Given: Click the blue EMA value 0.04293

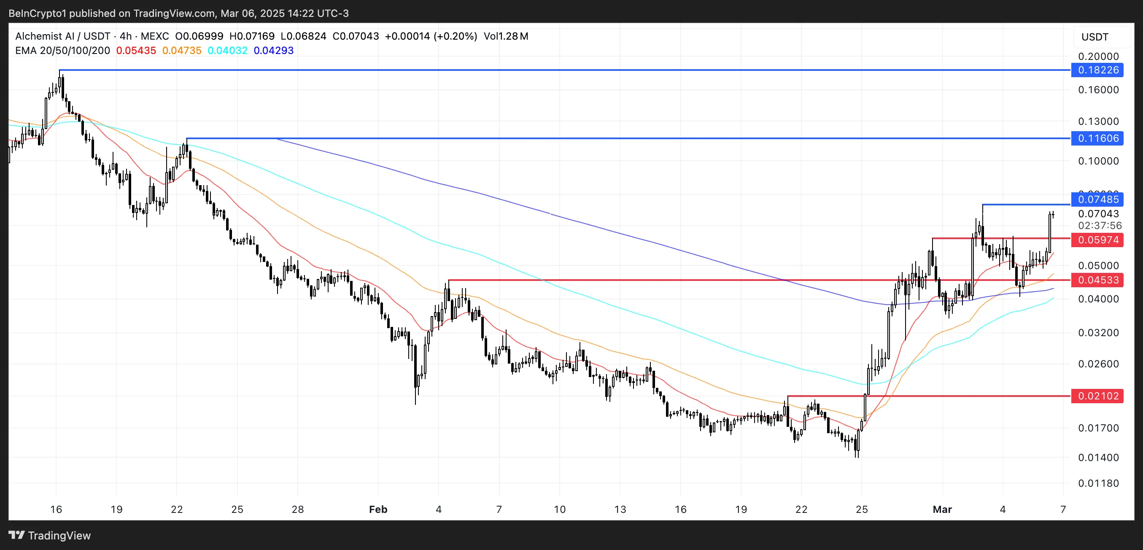Looking at the screenshot, I should (273, 51).
